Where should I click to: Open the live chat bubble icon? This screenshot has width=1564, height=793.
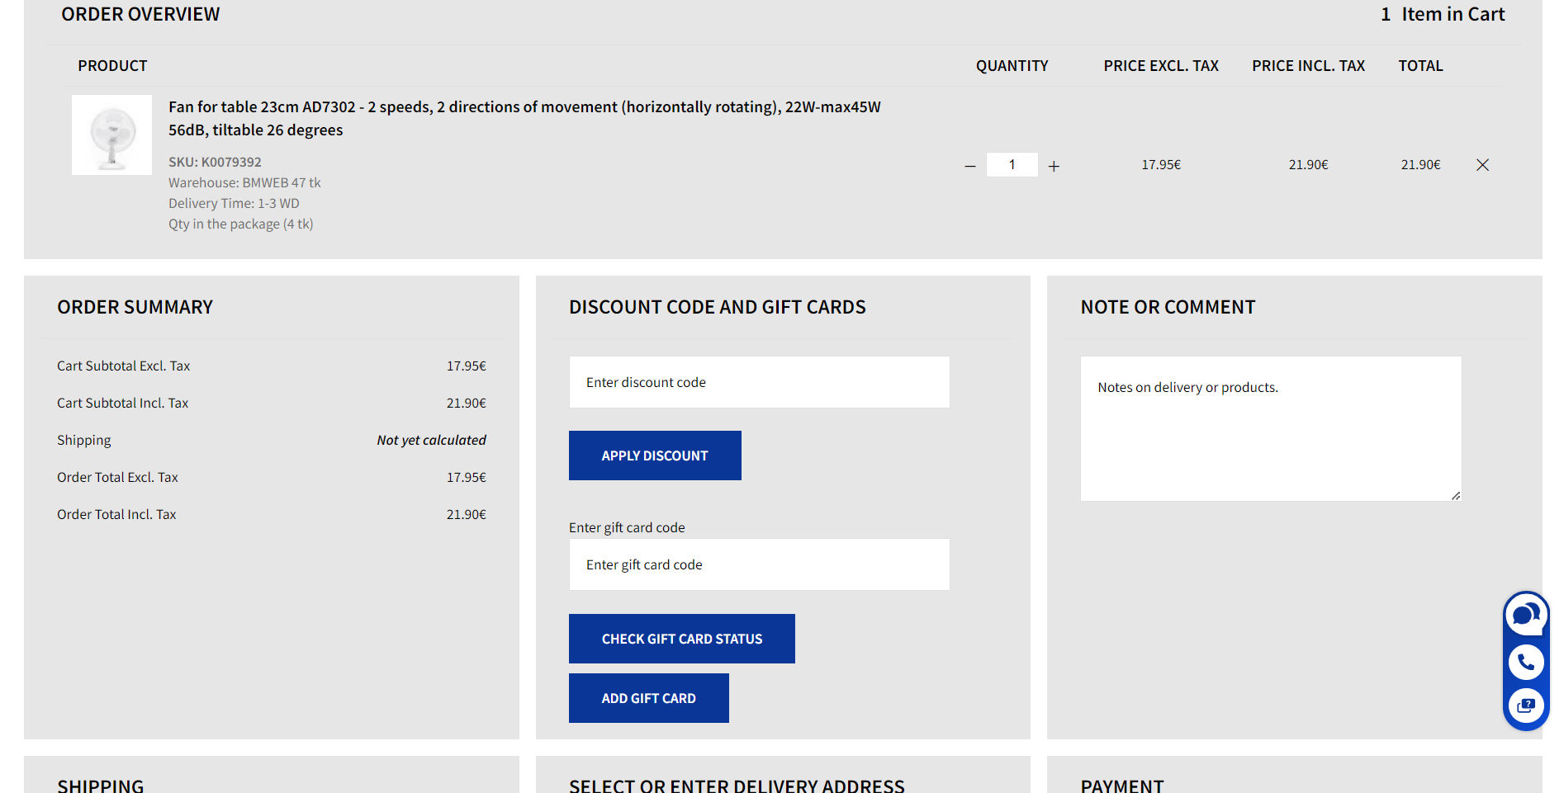(x=1526, y=615)
